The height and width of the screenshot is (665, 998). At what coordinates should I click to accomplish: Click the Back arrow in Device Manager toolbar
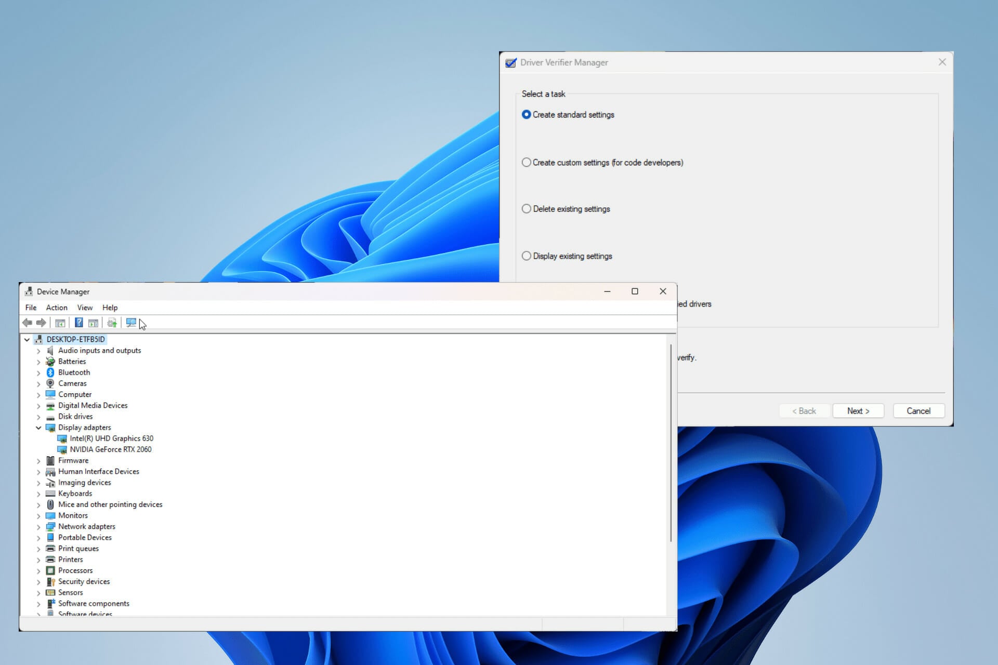[27, 323]
